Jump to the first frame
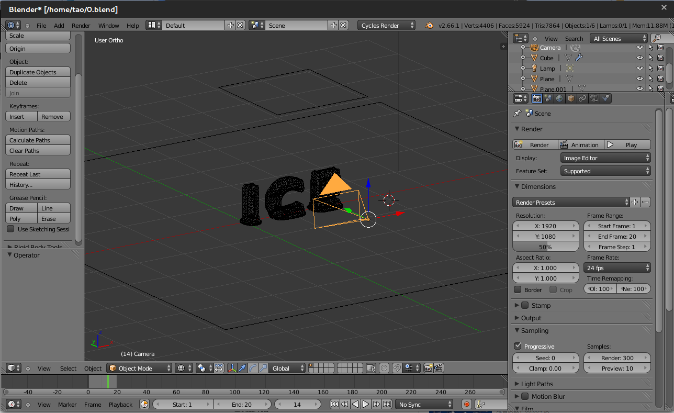 [x=334, y=404]
